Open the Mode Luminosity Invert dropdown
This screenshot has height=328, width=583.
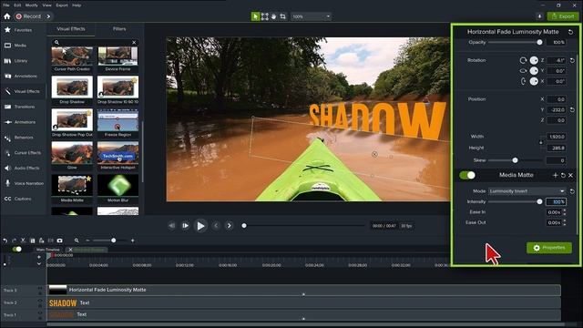coord(527,191)
